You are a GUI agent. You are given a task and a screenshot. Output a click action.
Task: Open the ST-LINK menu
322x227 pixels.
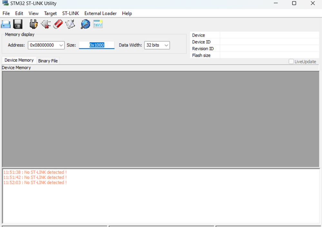(71, 13)
